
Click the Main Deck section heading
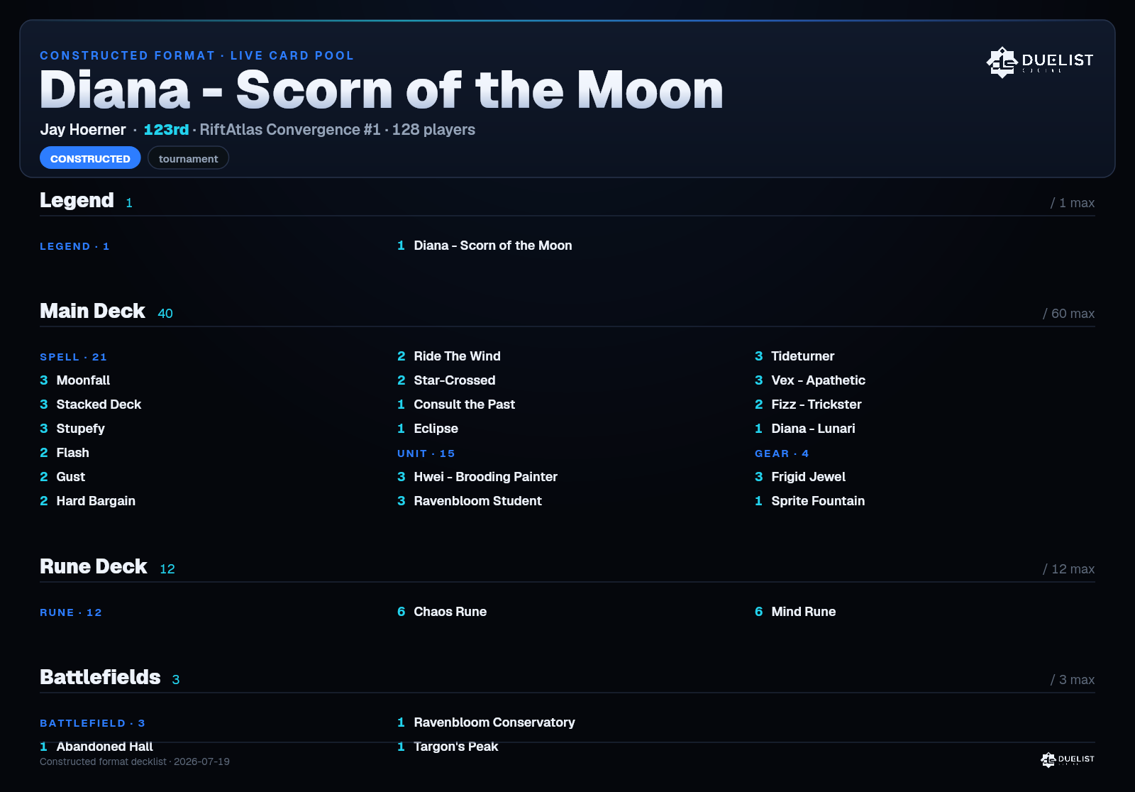point(92,311)
